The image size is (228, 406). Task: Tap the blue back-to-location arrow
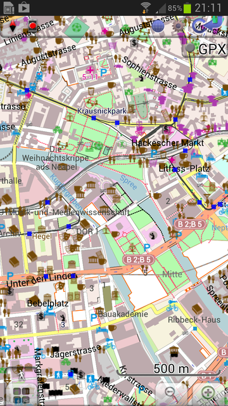coord(207,24)
